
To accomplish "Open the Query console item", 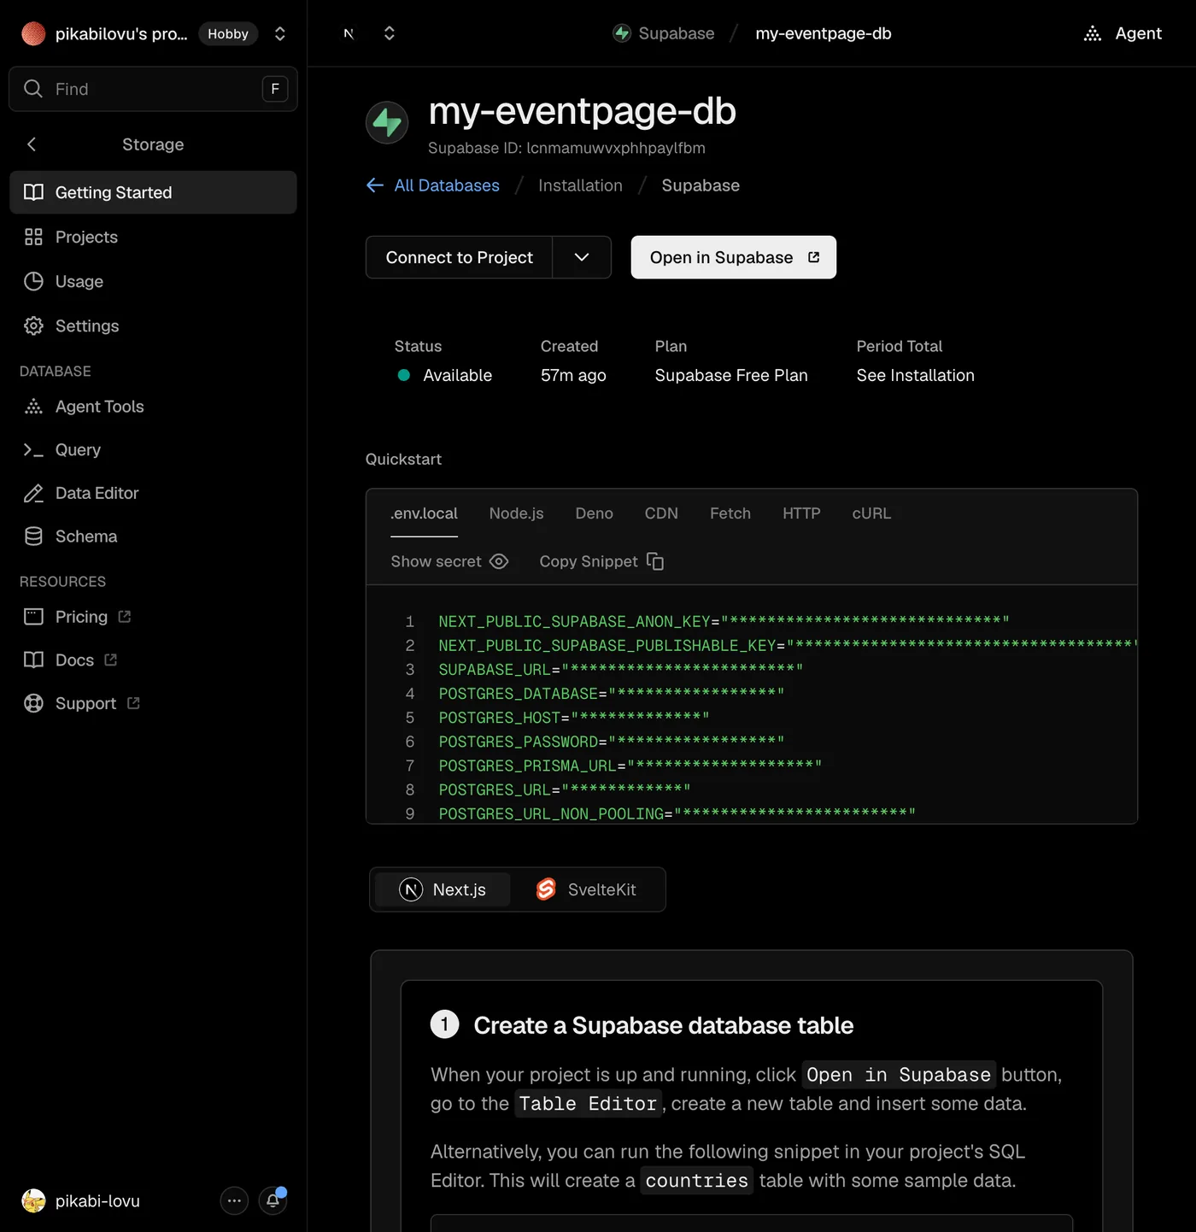I will click(x=153, y=449).
